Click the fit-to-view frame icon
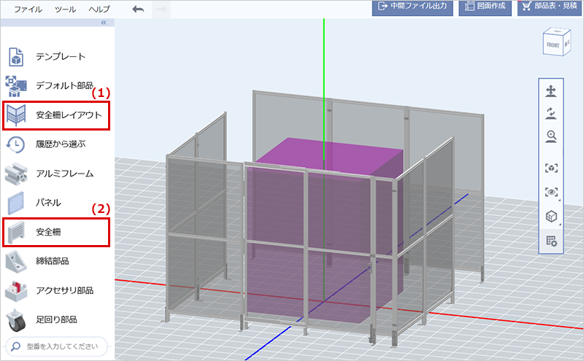 pyautogui.click(x=551, y=168)
